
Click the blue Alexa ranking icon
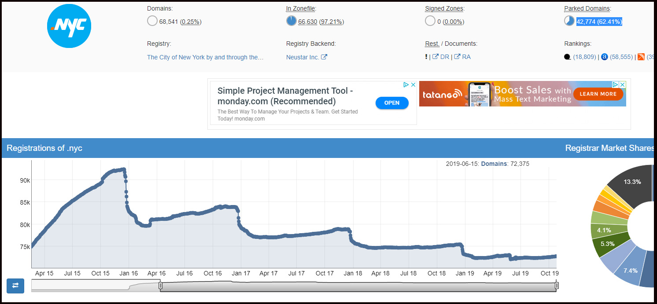tap(605, 57)
